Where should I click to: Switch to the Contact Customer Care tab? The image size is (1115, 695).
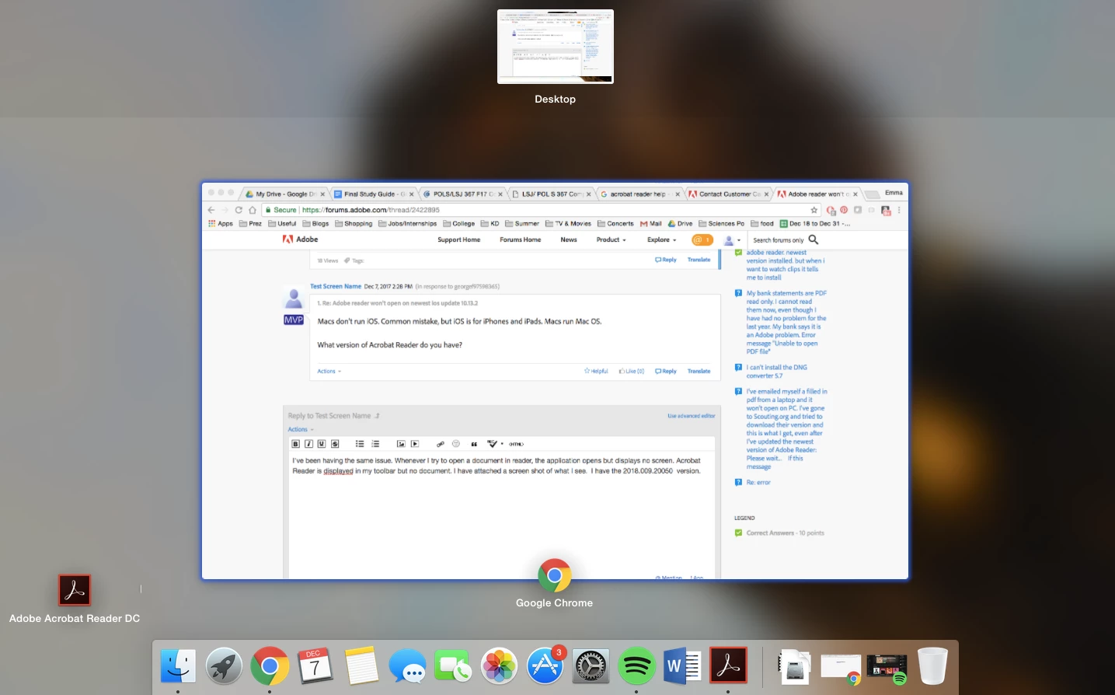point(729,194)
